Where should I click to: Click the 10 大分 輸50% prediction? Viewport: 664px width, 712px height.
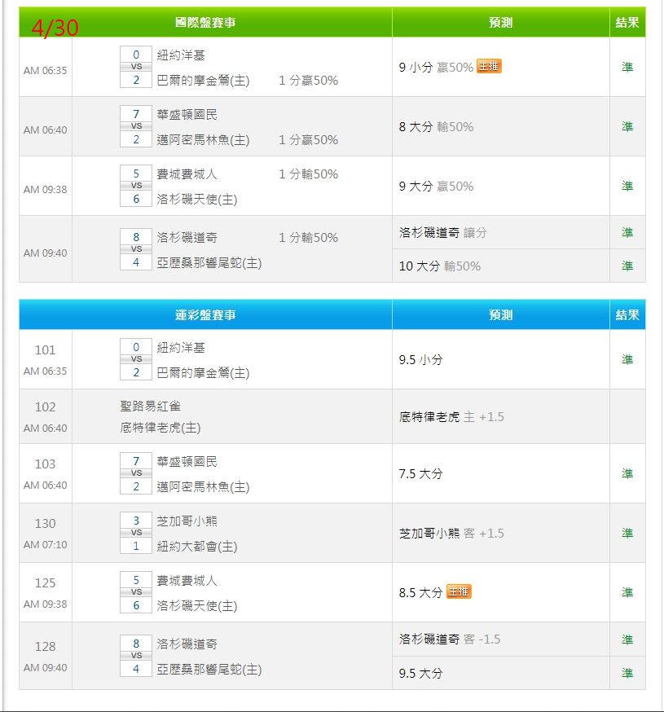click(440, 266)
